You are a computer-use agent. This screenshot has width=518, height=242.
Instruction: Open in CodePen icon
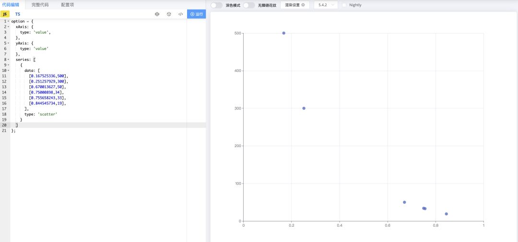coord(157,14)
